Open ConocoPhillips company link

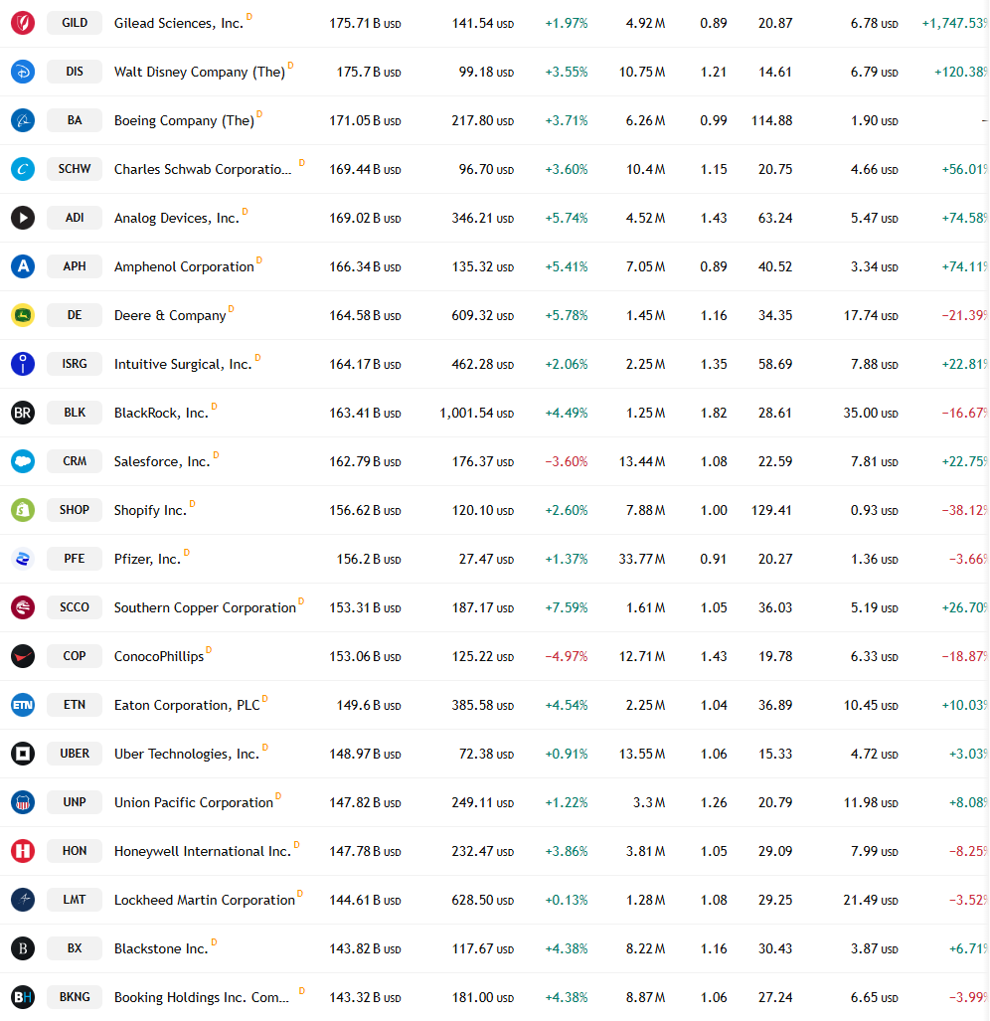159,656
